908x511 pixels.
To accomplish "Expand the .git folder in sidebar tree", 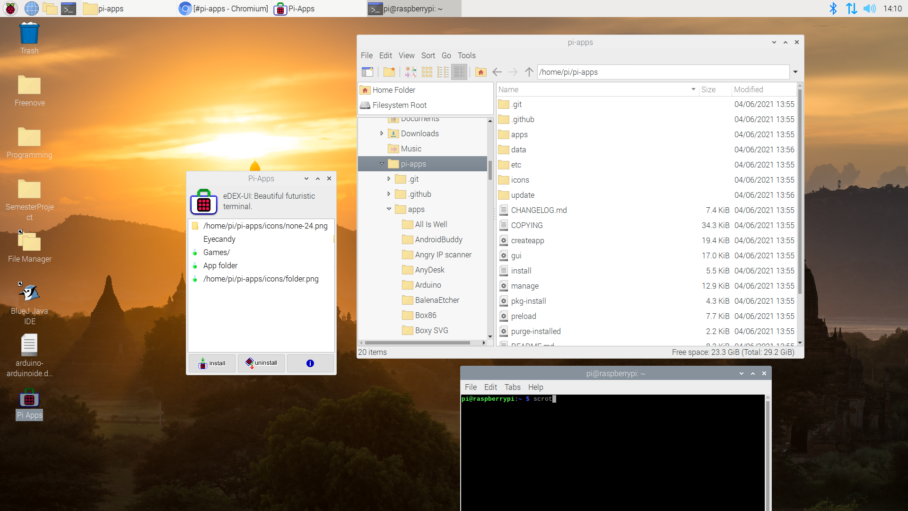I will (389, 179).
